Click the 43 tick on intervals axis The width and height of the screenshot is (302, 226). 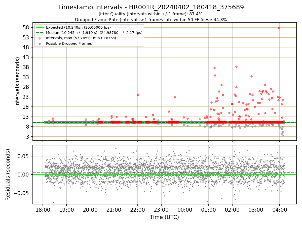tap(26, 57)
